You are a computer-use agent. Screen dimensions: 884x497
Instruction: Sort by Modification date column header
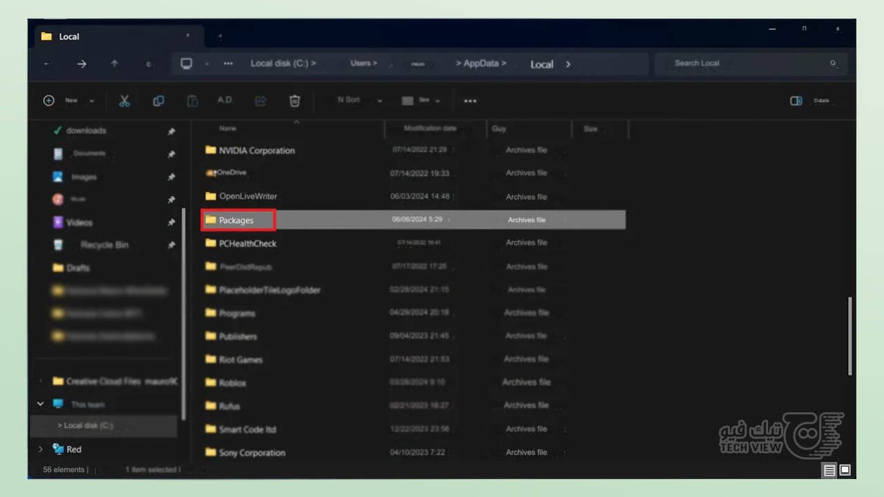pos(430,128)
